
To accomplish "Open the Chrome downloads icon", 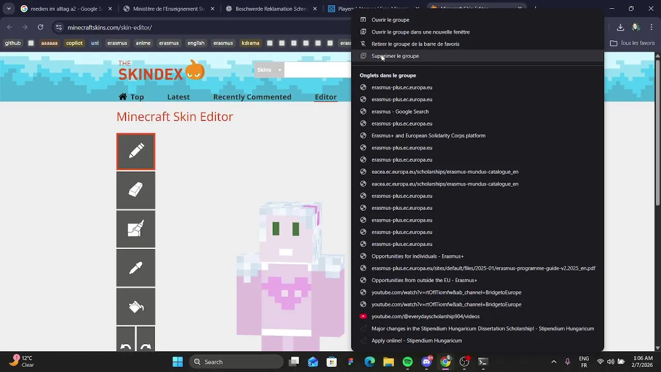I will click(x=621, y=27).
